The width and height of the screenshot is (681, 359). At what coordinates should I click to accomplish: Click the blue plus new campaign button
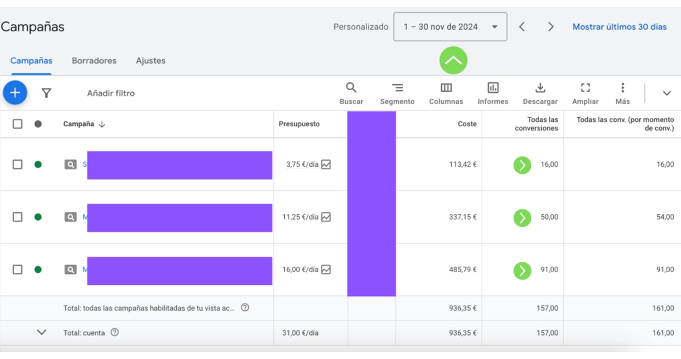15,93
